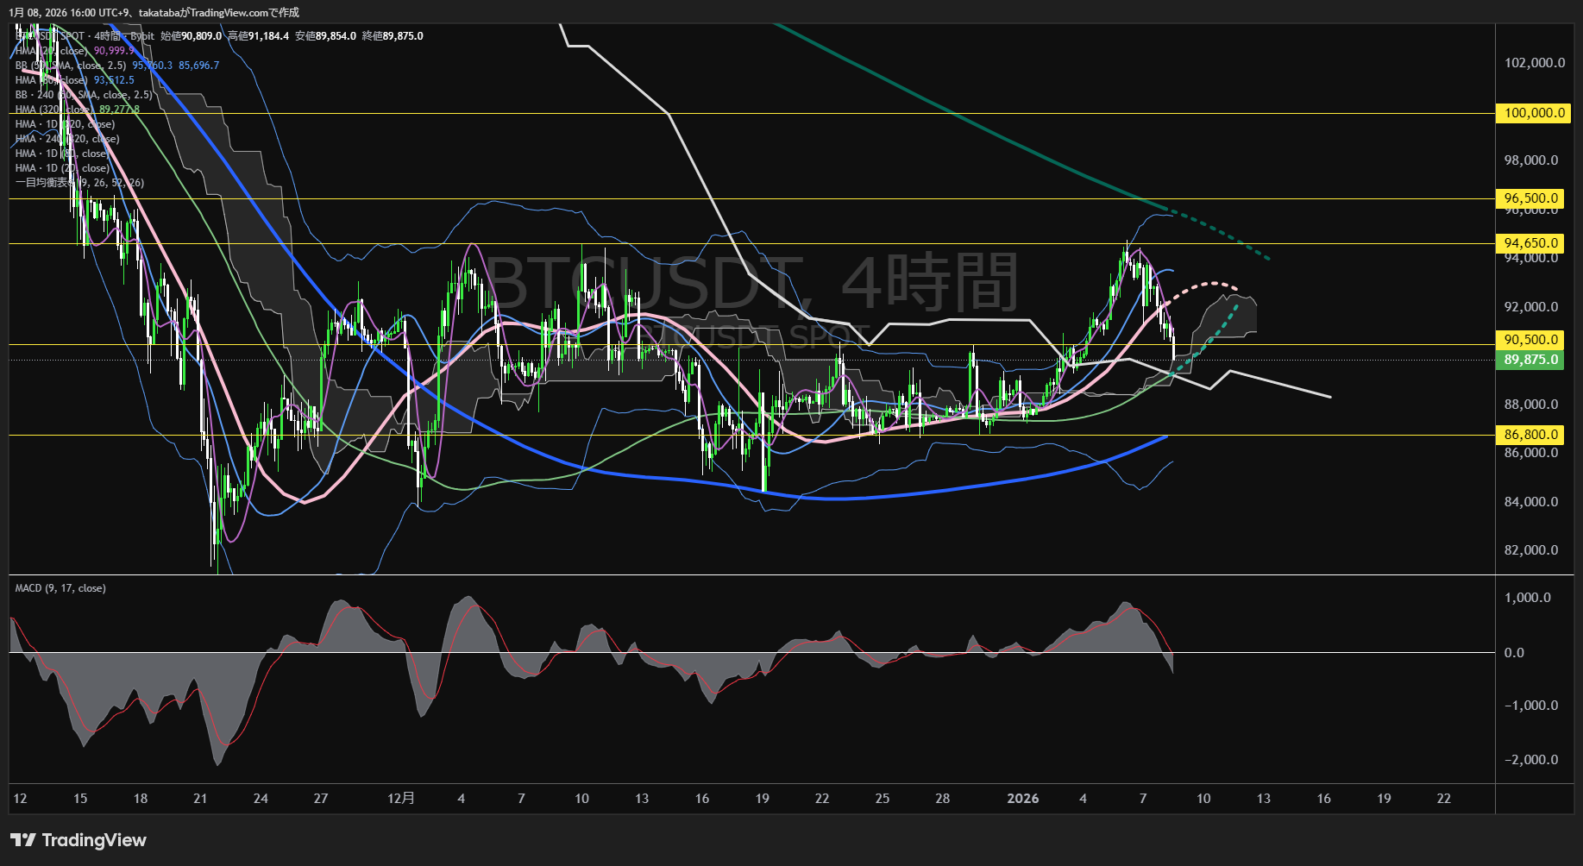Click the green 89,875.0 current price label
The width and height of the screenshot is (1583, 866).
1531,360
